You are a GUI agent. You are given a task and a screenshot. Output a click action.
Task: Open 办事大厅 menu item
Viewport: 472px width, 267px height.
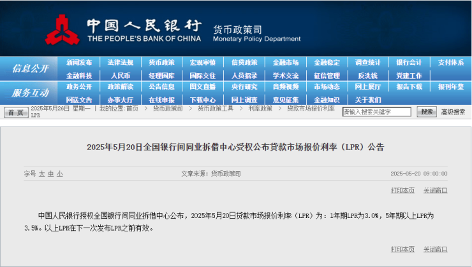pos(120,100)
